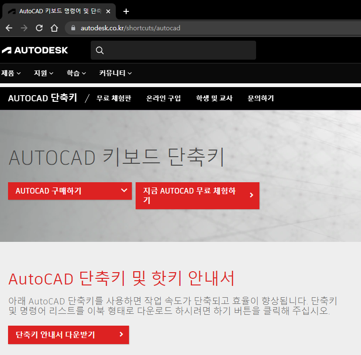Image resolution: width=361 pixels, height=355 pixels.
Task: Click the Autodesk logo
Action: pyautogui.click(x=35, y=50)
